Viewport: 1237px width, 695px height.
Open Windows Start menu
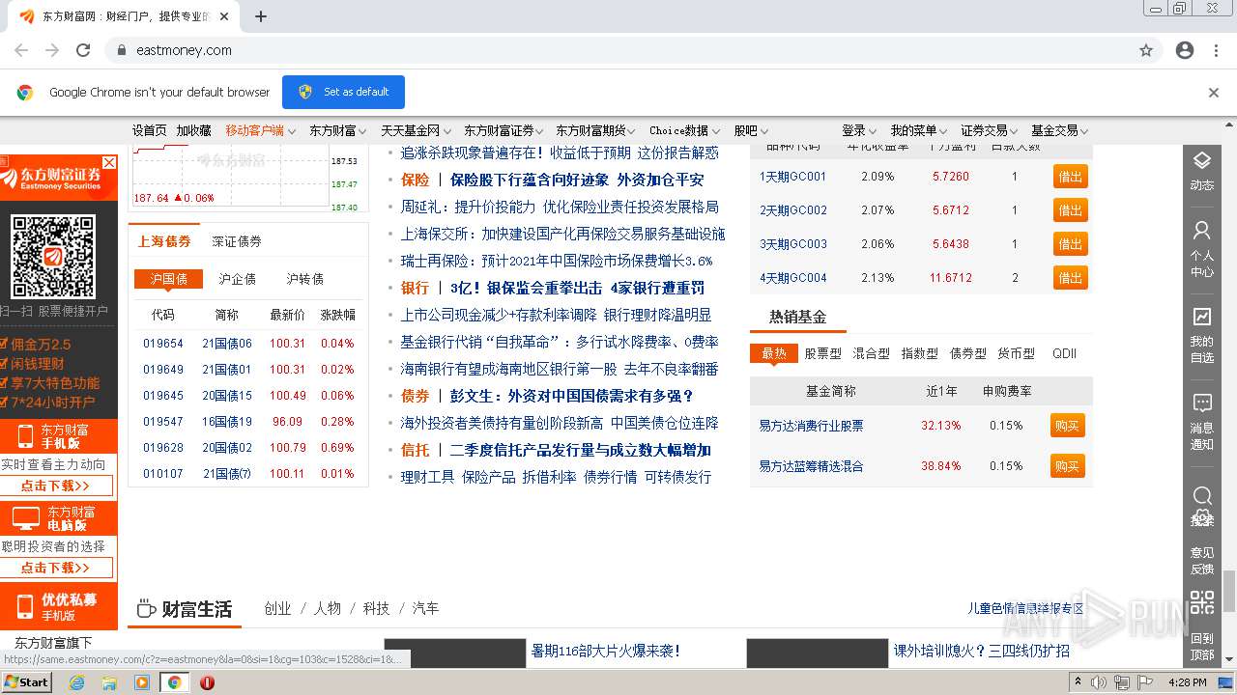click(27, 681)
